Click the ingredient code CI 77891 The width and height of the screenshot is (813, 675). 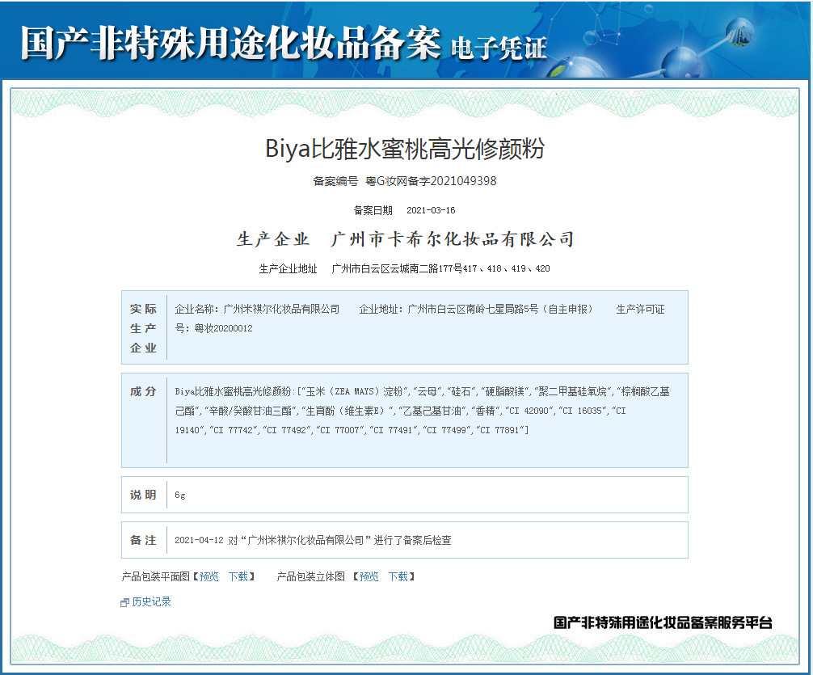[x=501, y=430]
